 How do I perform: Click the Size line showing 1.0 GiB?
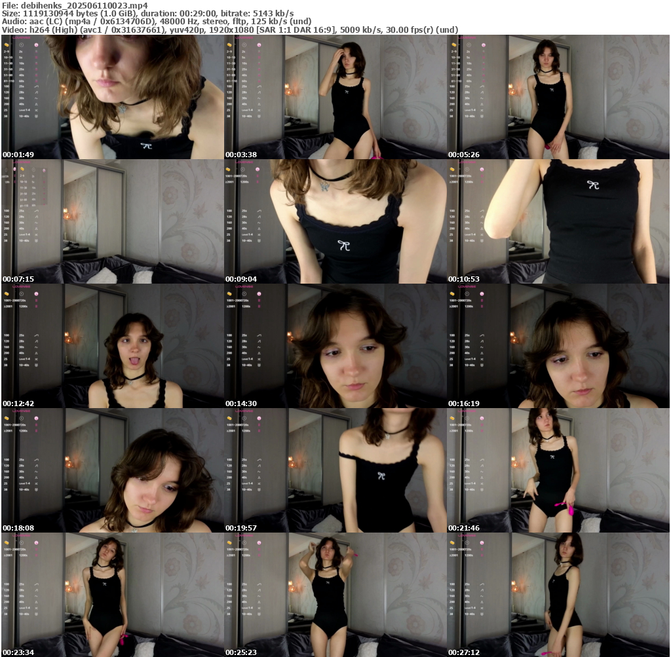147,13
